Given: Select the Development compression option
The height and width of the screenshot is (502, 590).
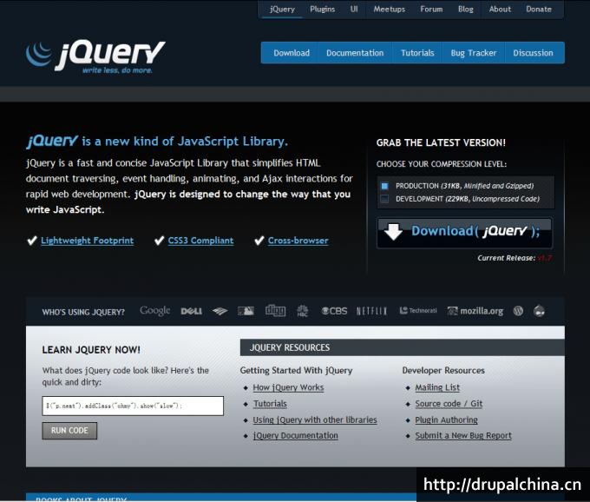Looking at the screenshot, I should coord(384,199).
